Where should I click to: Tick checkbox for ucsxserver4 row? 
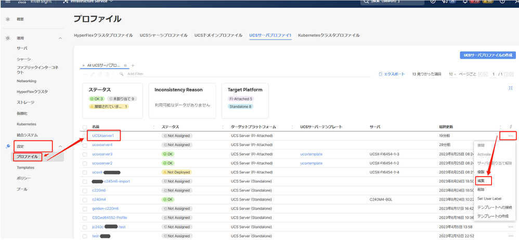[85, 145]
